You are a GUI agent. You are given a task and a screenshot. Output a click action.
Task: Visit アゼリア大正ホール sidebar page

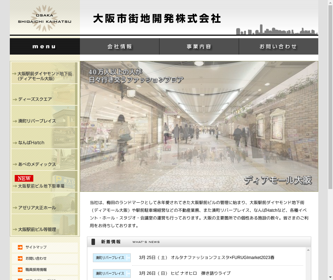(45, 203)
